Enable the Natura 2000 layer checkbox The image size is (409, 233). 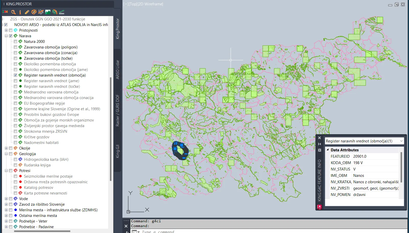(x=16, y=42)
